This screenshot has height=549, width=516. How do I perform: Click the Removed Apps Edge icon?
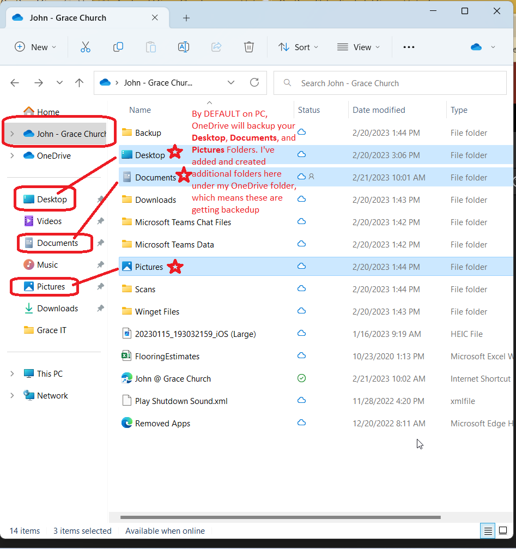tap(126, 423)
